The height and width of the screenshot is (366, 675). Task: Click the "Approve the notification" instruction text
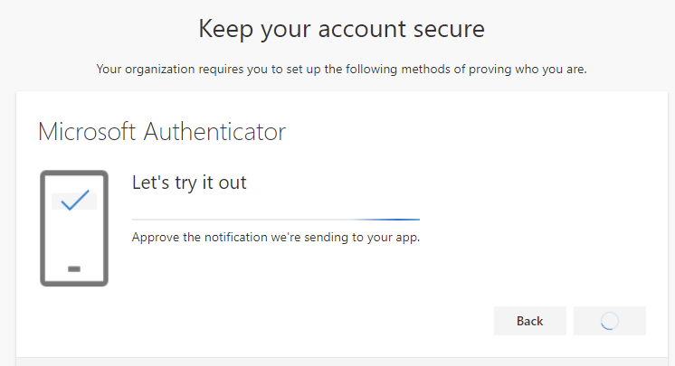point(275,238)
